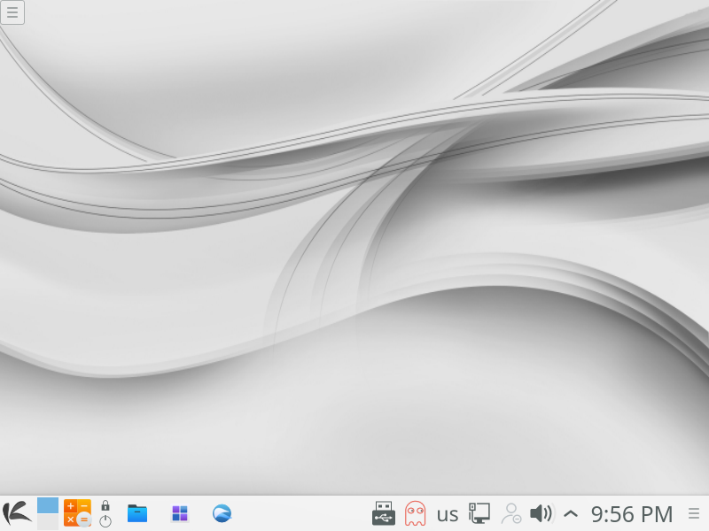Click the lock screen padlock icon
The width and height of the screenshot is (709, 531).
[105, 505]
